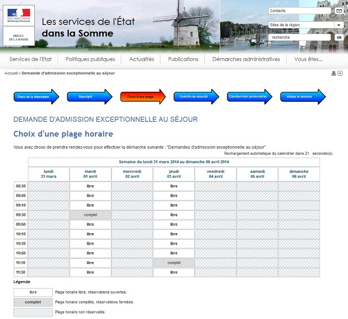Click the plus bookmark icon
The height and width of the screenshot is (319, 348).
click(340, 73)
